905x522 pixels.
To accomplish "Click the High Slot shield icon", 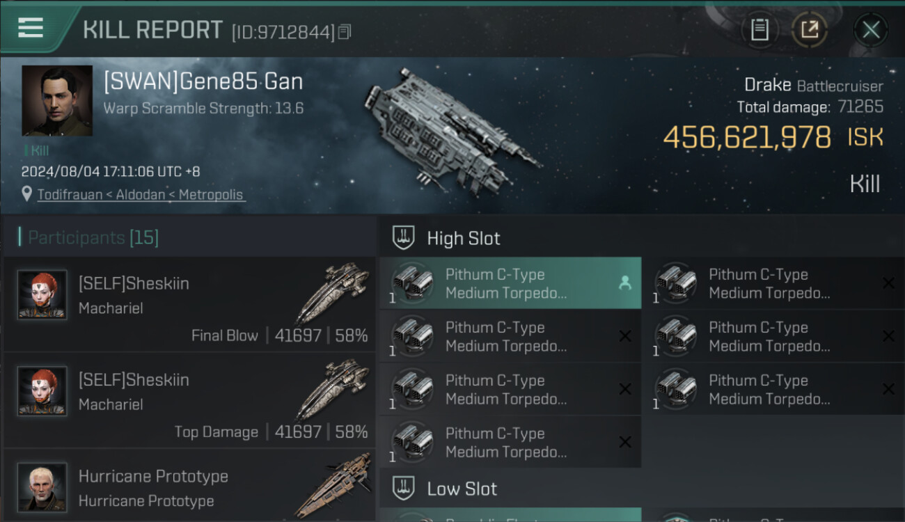I will 404,238.
